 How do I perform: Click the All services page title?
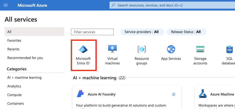(21, 19)
